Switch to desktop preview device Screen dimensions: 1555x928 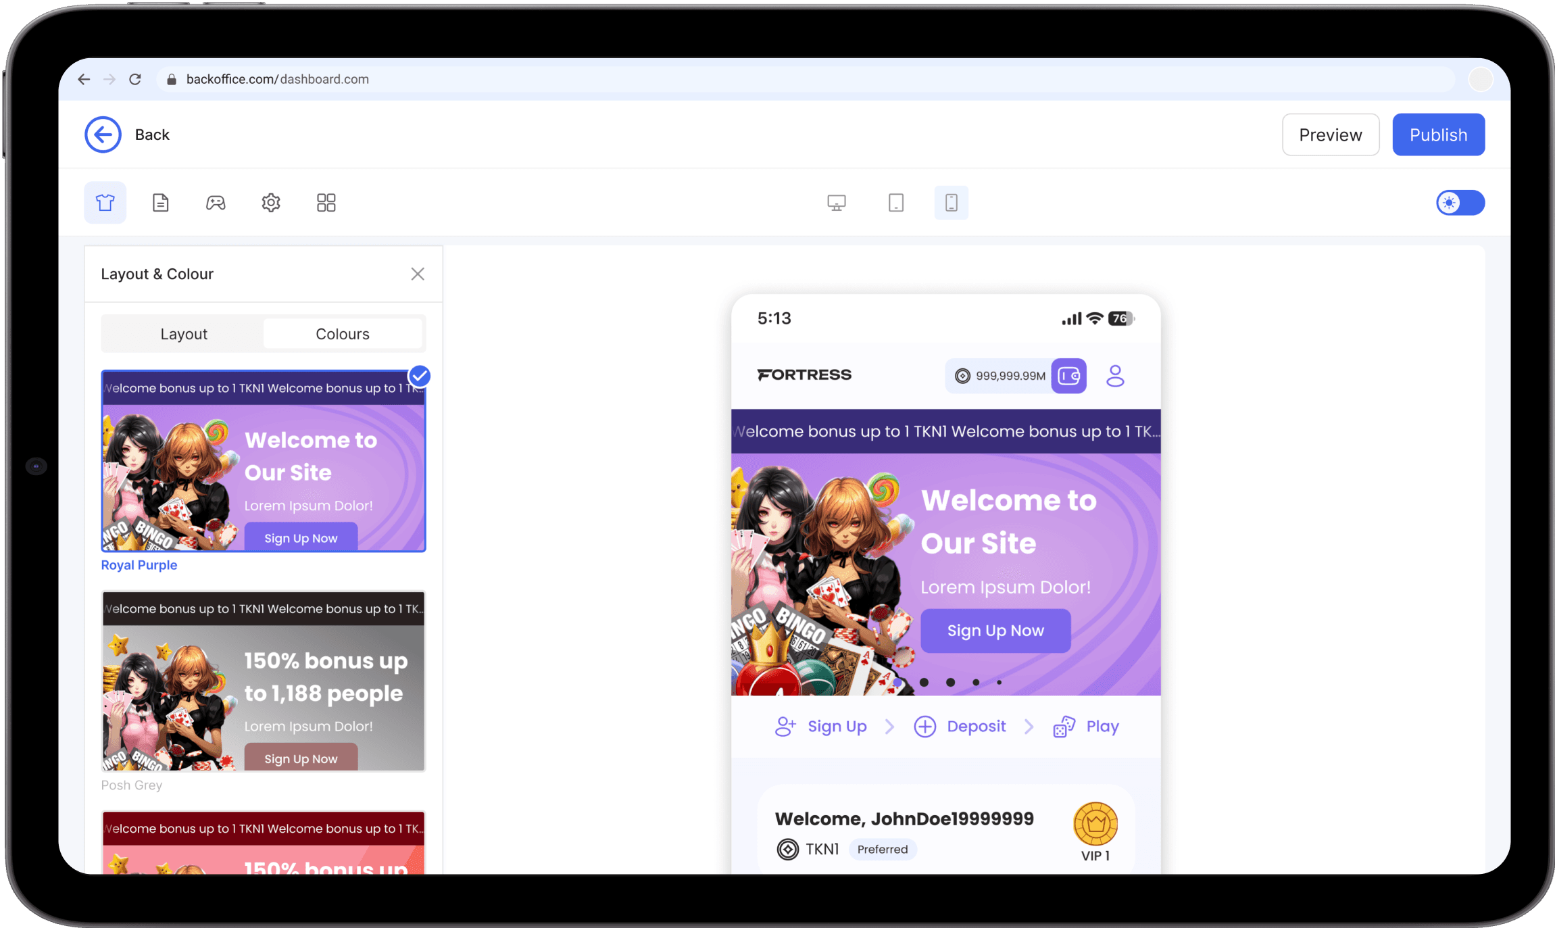click(836, 203)
